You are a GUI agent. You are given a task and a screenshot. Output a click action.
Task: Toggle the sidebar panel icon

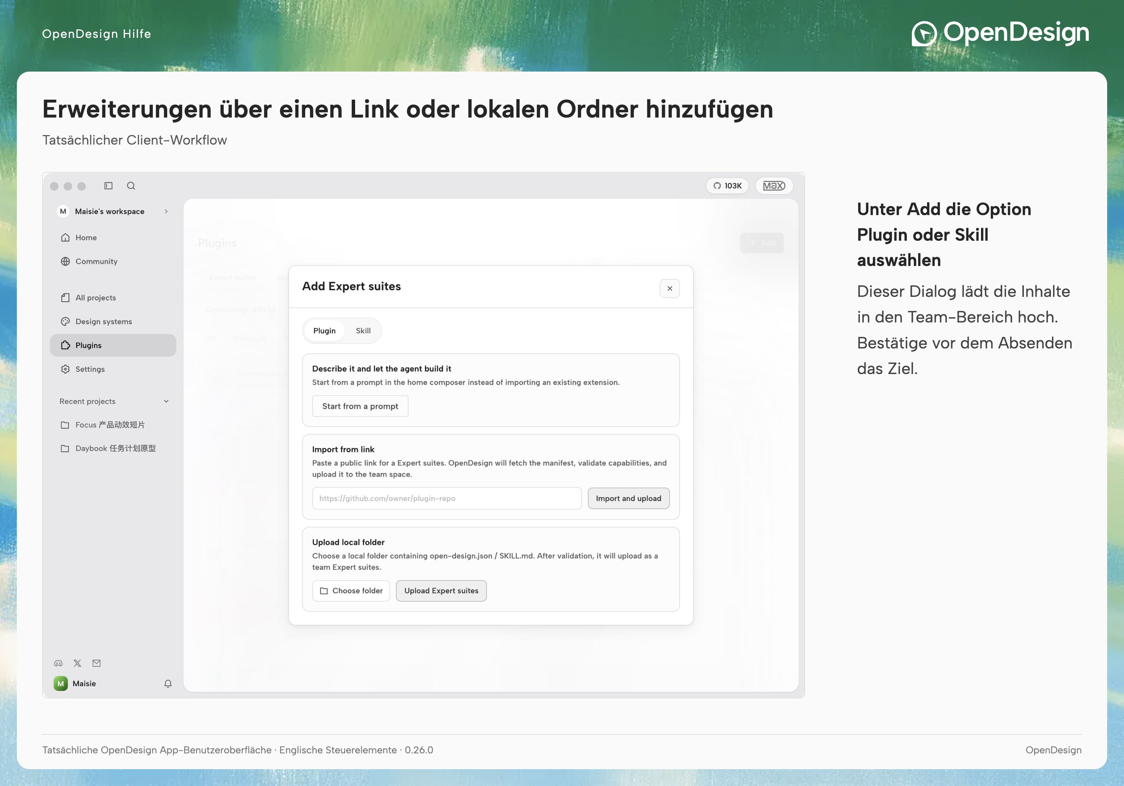pos(108,186)
